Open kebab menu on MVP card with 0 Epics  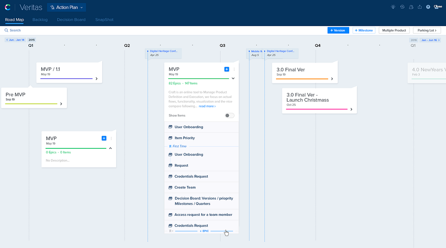point(111,138)
